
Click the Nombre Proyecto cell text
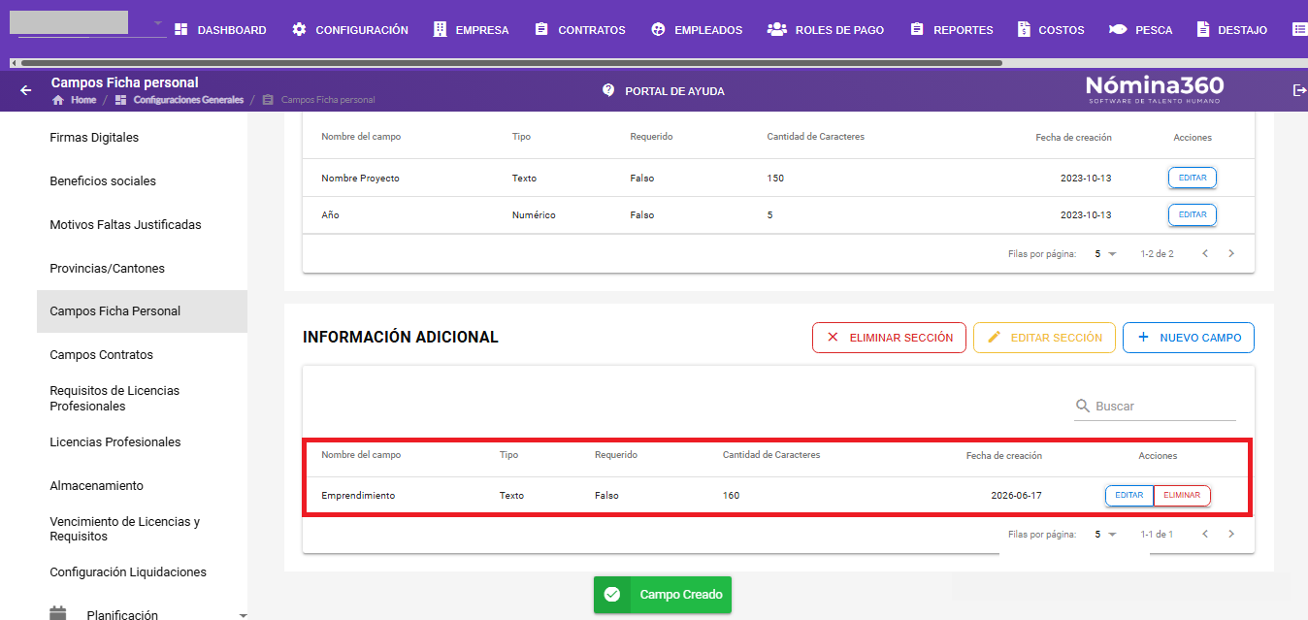(360, 179)
